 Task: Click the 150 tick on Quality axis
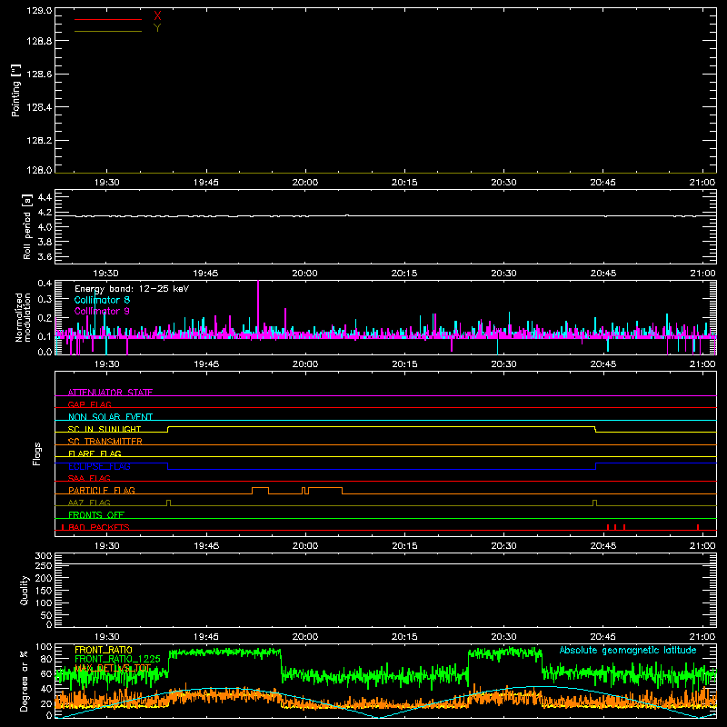(x=43, y=591)
